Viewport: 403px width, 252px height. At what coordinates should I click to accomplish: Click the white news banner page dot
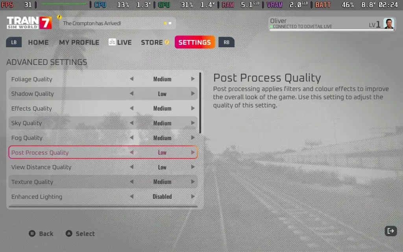tap(170, 23)
